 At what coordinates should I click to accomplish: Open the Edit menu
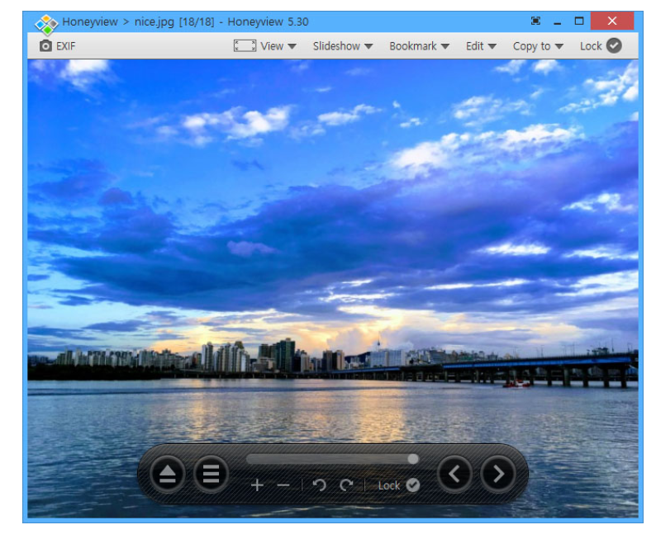point(481,46)
